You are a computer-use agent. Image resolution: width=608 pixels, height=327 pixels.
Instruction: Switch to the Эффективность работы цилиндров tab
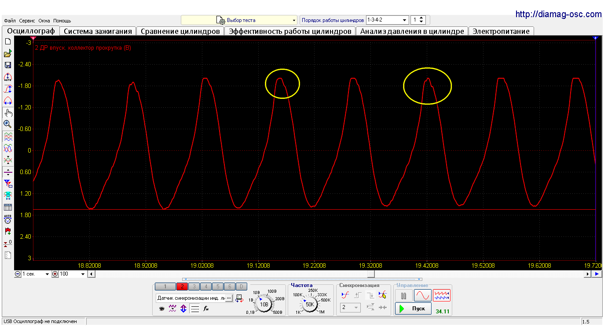pyautogui.click(x=290, y=31)
